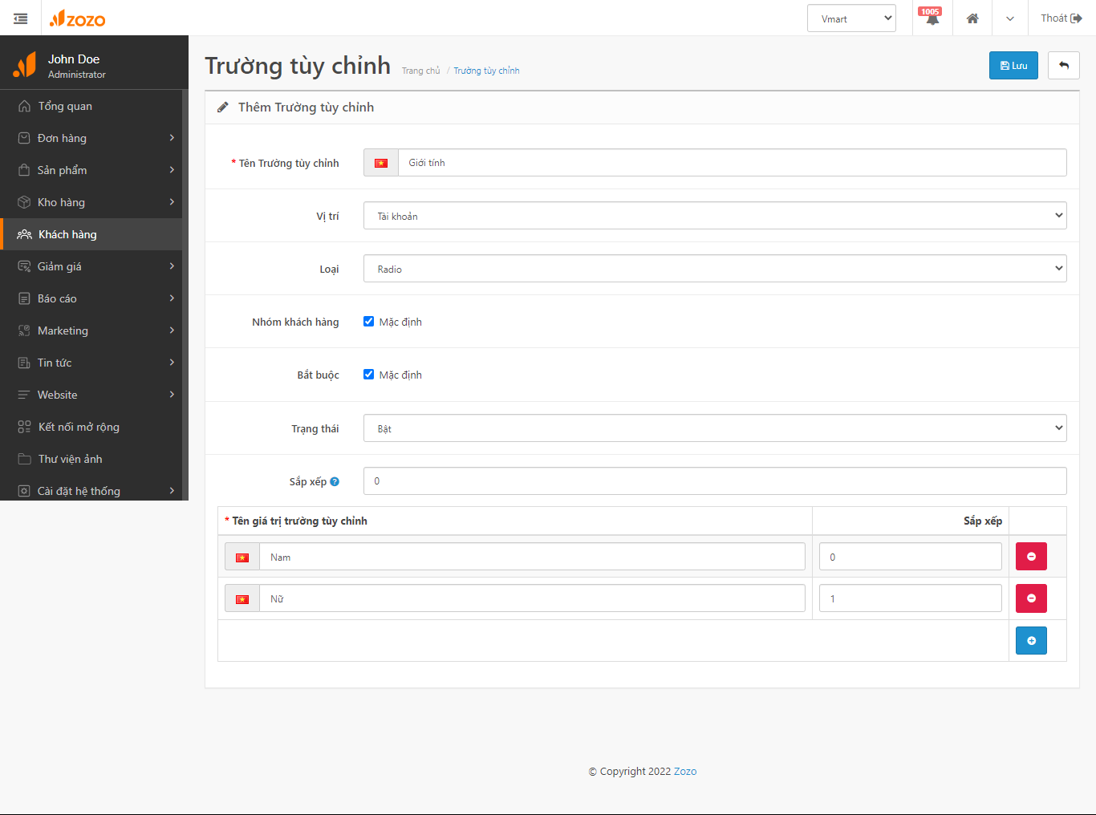
Task: Open Tổng quan in sidebar
Action: pos(91,106)
